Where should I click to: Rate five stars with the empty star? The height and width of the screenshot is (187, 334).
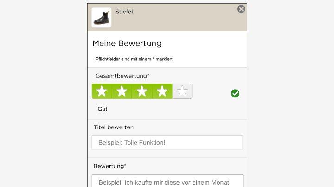(x=182, y=91)
